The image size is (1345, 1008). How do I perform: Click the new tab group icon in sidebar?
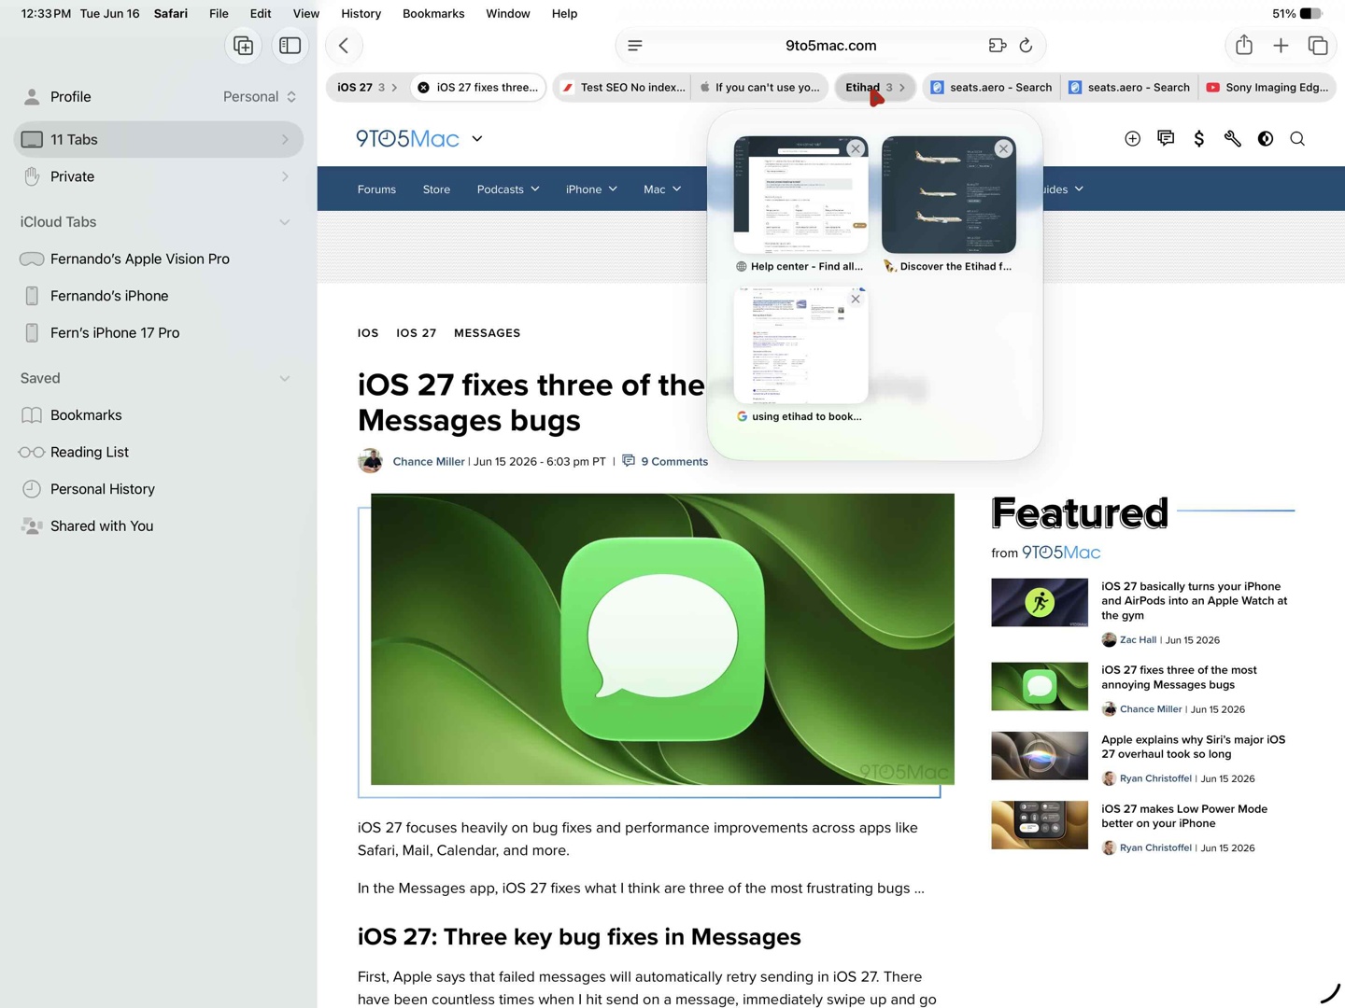click(243, 46)
